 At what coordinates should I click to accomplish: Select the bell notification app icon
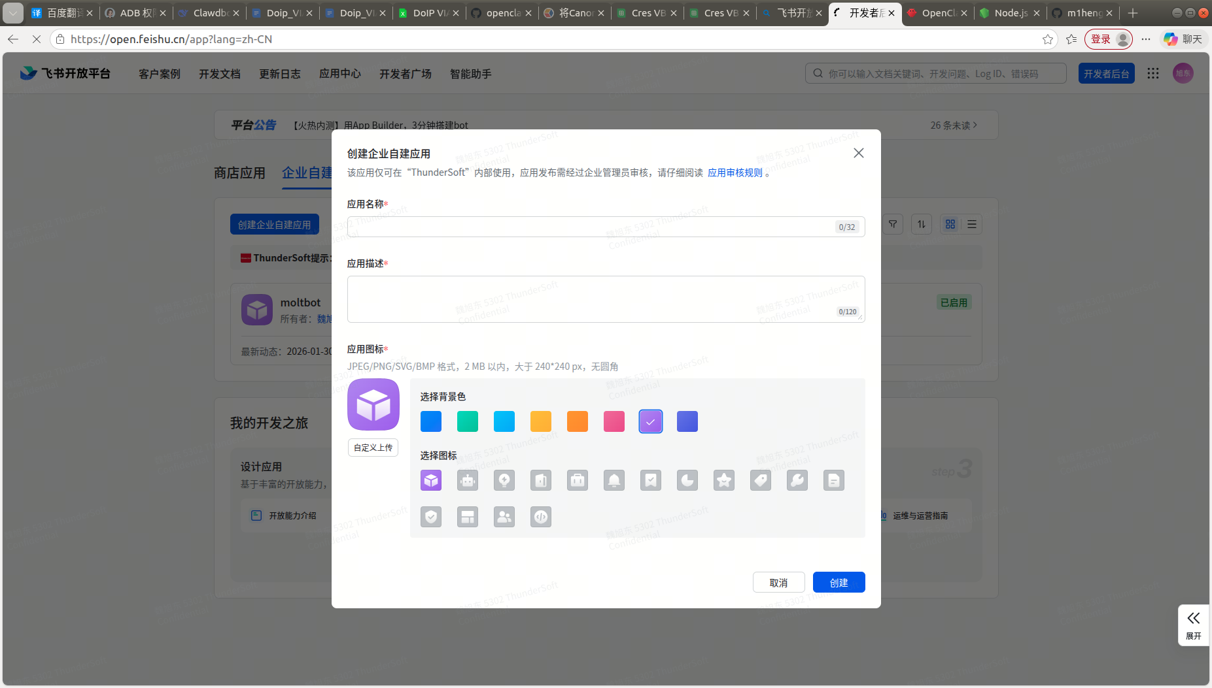[x=614, y=481]
